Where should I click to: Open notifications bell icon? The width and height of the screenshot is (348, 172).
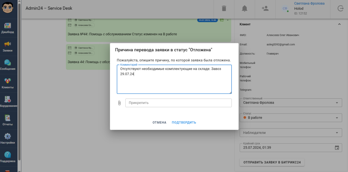(244, 9)
